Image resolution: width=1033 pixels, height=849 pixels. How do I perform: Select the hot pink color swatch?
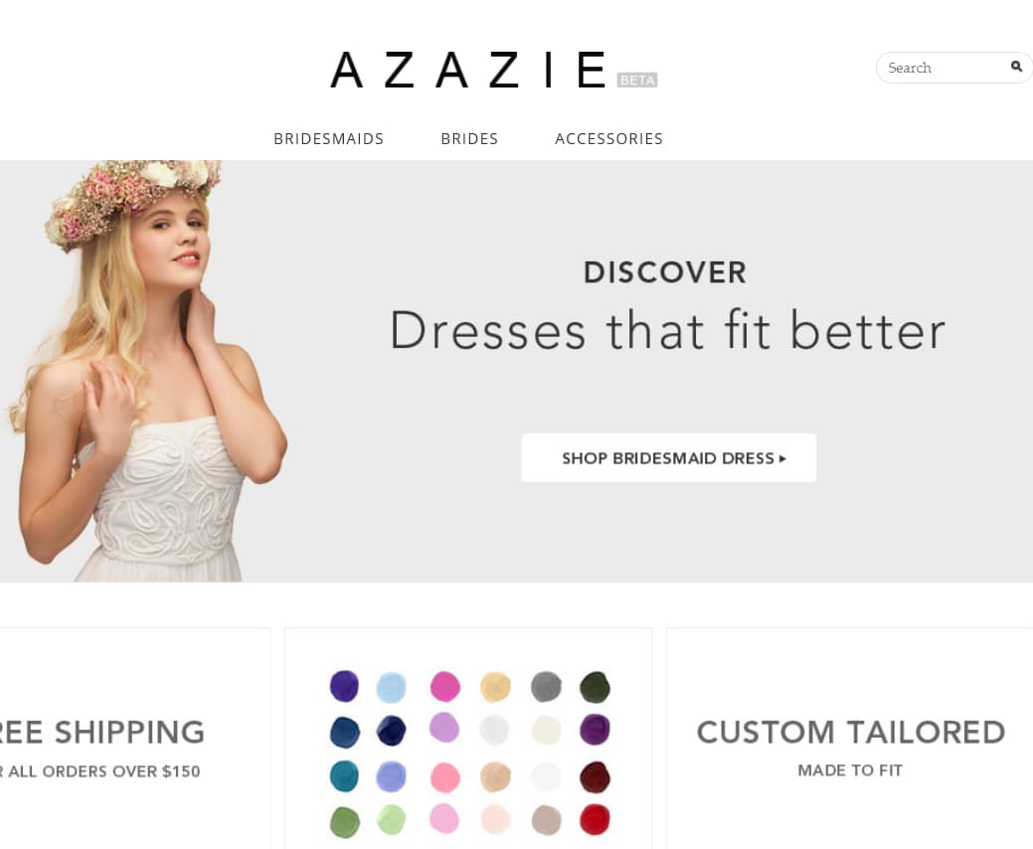[444, 686]
